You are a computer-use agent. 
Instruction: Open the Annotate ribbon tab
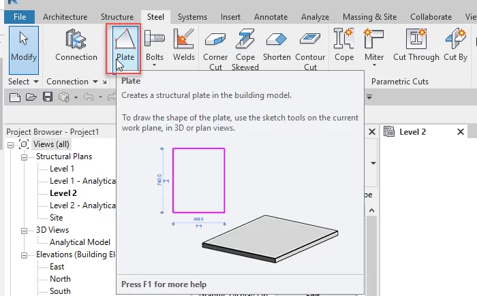pos(271,16)
